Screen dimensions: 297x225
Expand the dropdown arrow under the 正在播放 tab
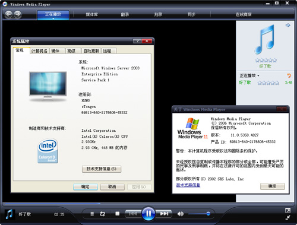[x=53, y=19]
